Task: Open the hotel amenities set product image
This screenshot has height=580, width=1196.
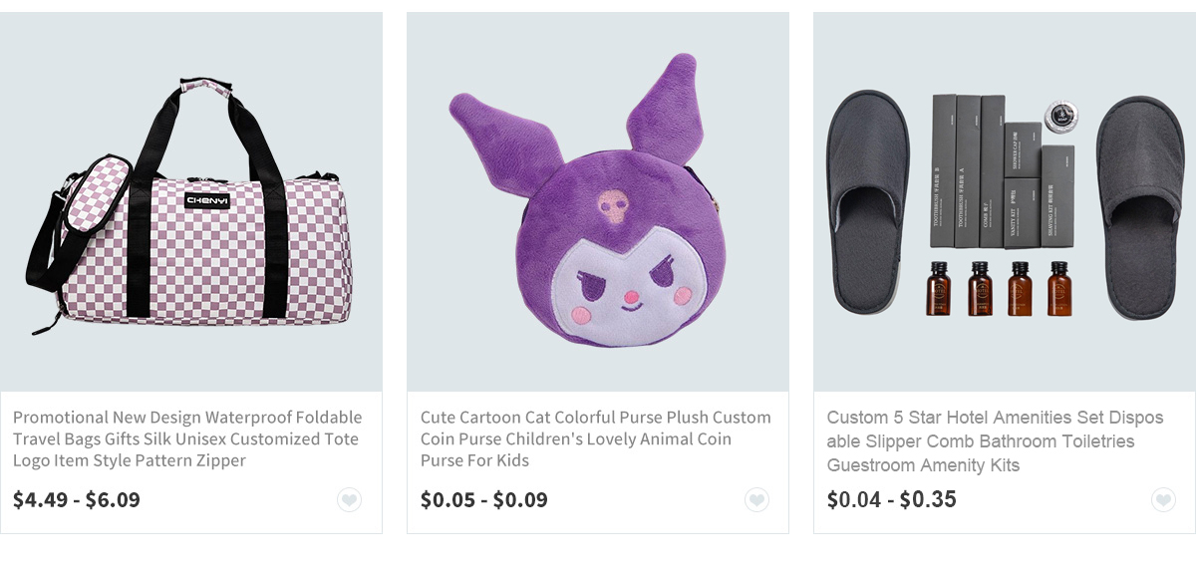Action: 1005,202
